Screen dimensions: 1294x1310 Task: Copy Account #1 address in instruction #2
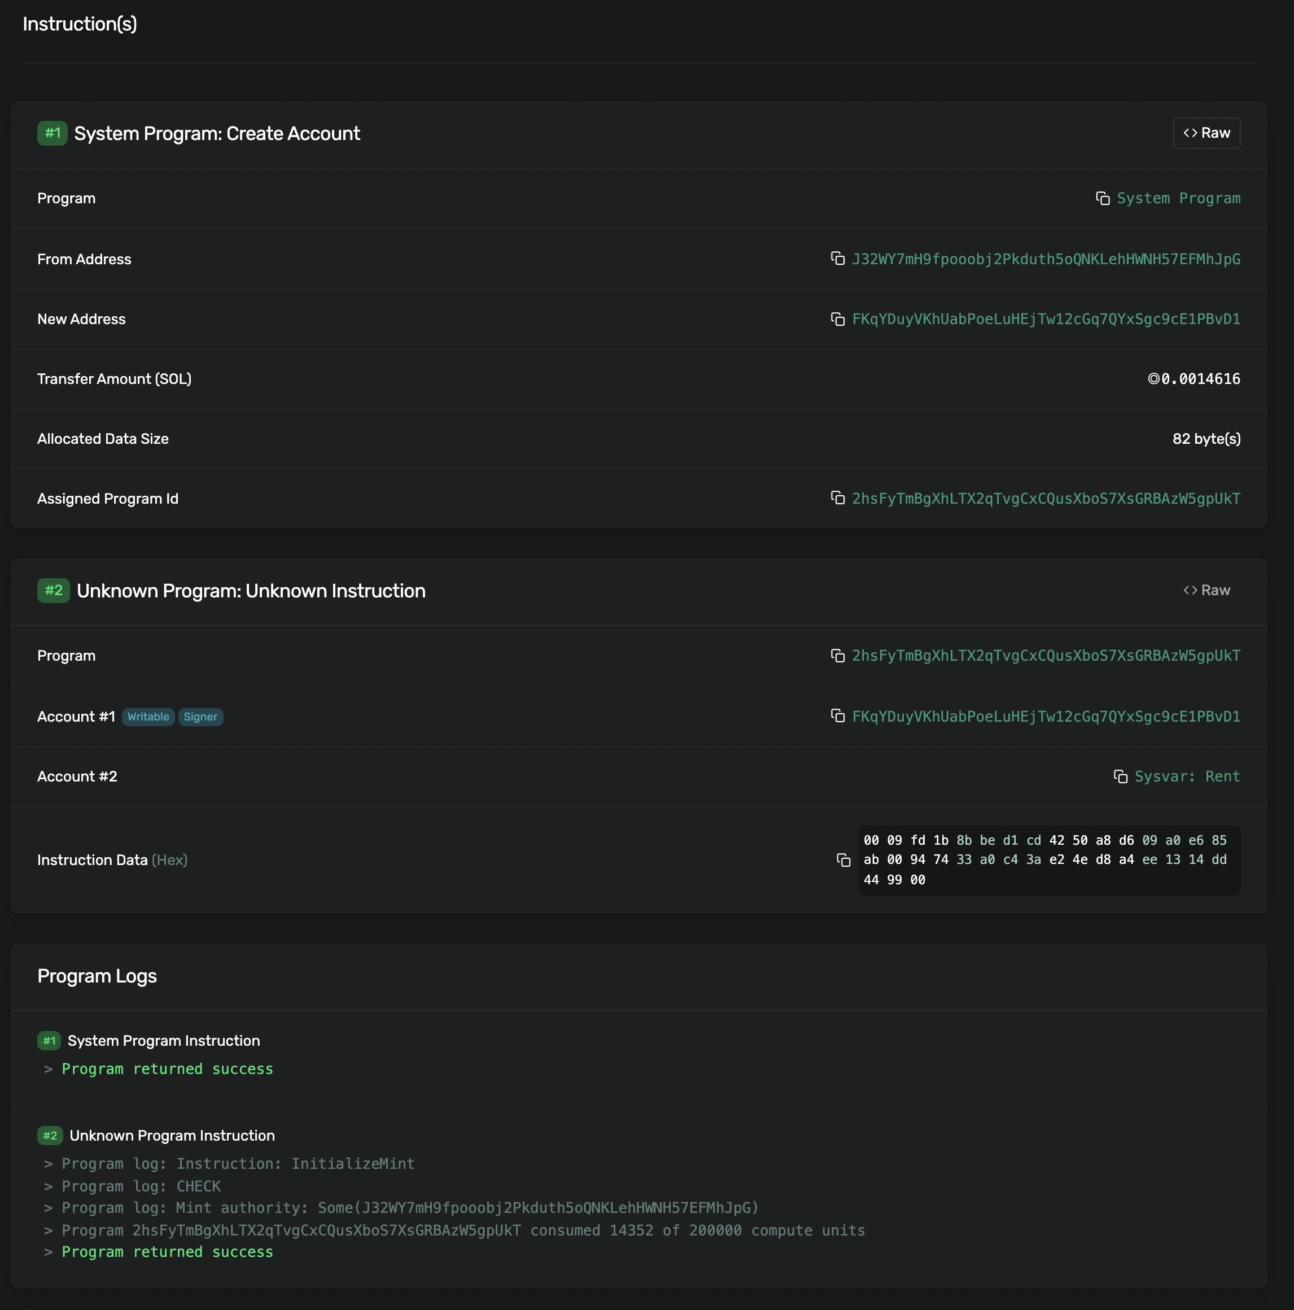coord(838,715)
